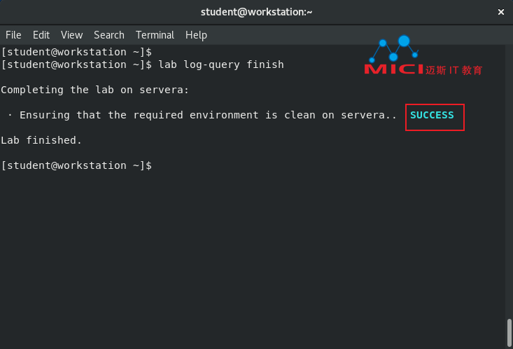513x349 pixels.
Task: Open the Help menu
Action: pyautogui.click(x=196, y=35)
